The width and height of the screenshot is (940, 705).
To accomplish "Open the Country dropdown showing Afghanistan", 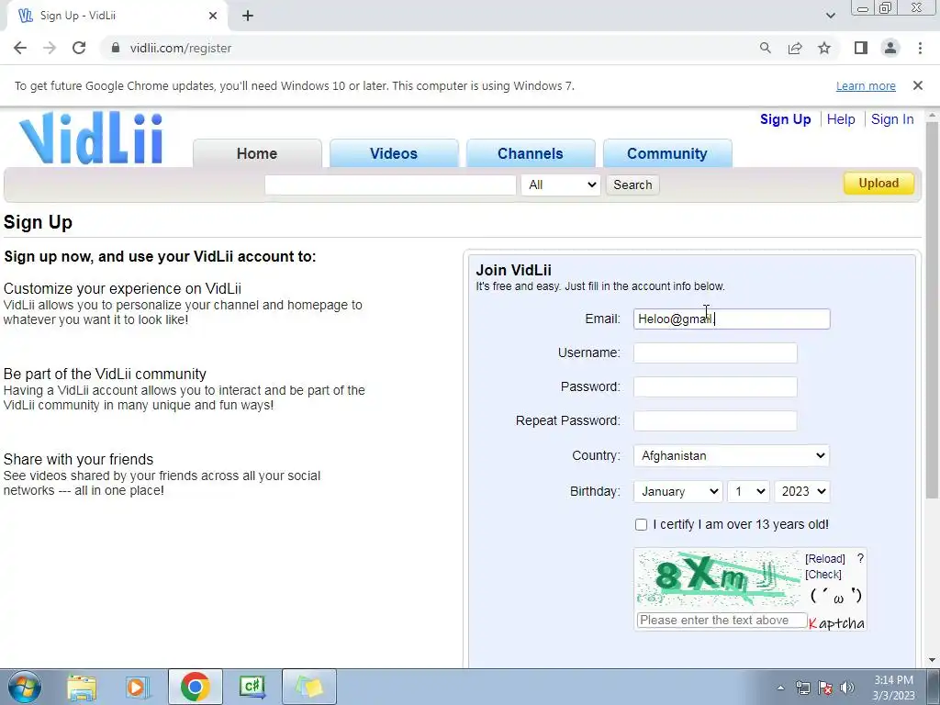I will 732,455.
